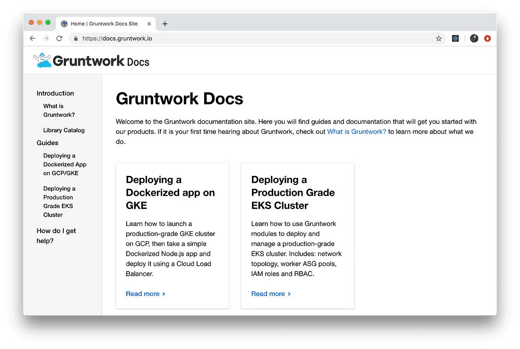Click Read more on the EKS Cluster card

pos(270,294)
